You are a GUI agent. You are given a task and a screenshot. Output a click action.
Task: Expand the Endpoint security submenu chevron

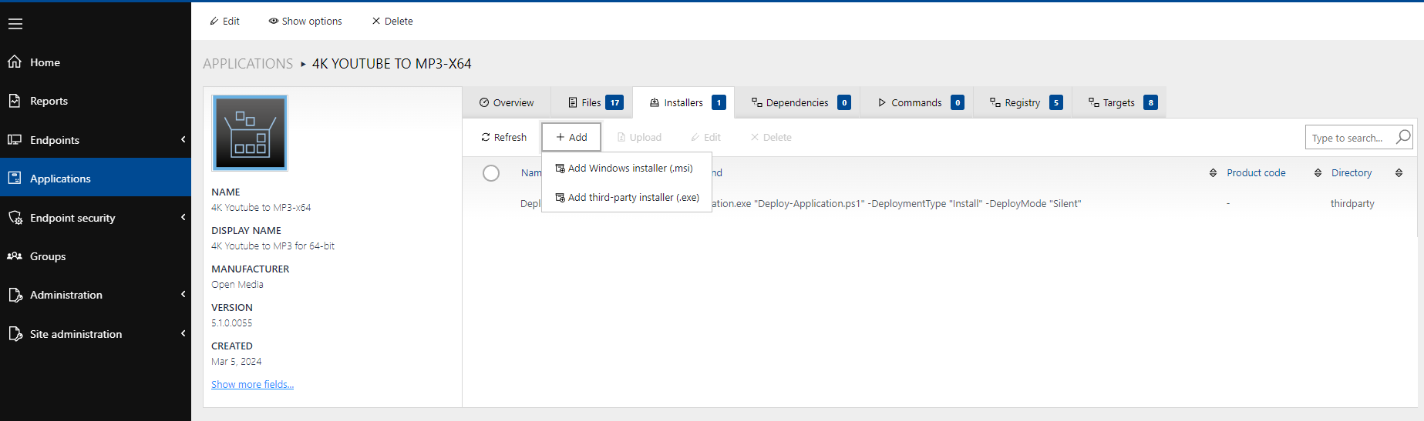(x=183, y=217)
